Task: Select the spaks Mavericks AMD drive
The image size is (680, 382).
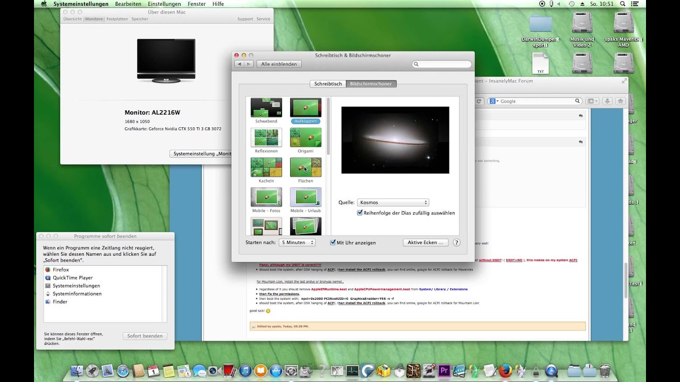Action: click(x=624, y=30)
